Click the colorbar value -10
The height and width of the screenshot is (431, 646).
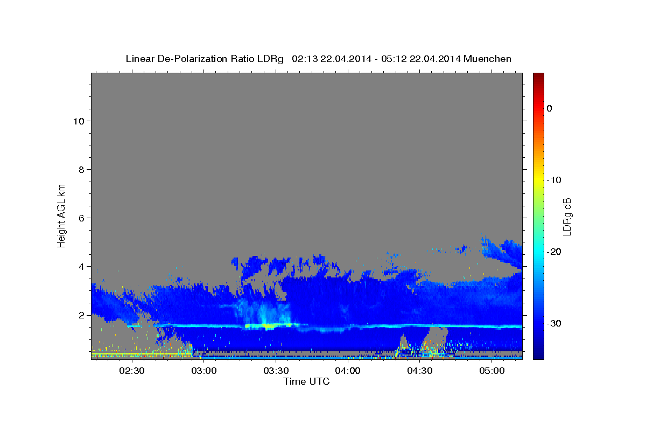pyautogui.click(x=554, y=180)
